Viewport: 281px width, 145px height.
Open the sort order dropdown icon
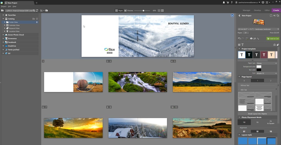(x=42, y=10)
